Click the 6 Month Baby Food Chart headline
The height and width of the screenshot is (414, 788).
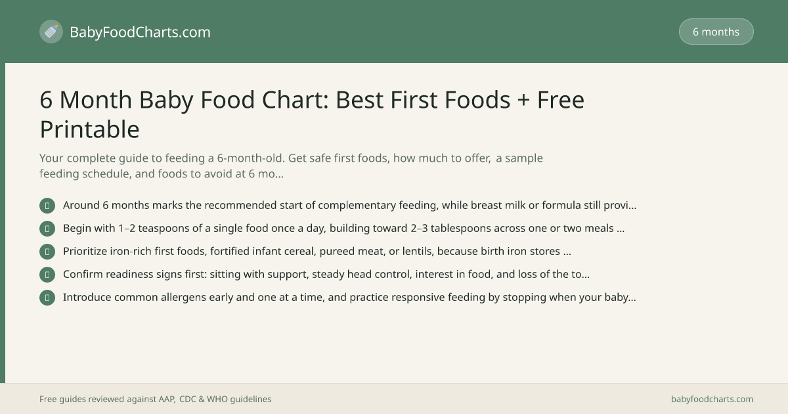tap(312, 114)
